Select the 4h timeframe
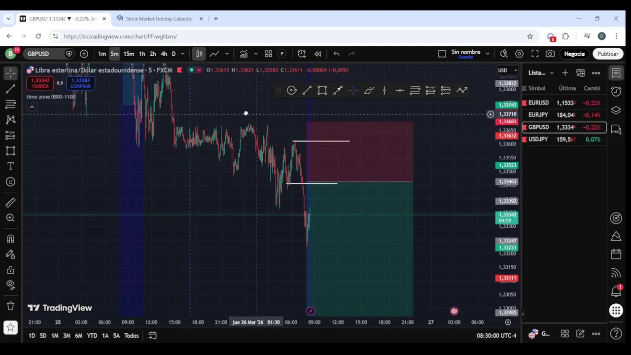 pos(164,54)
